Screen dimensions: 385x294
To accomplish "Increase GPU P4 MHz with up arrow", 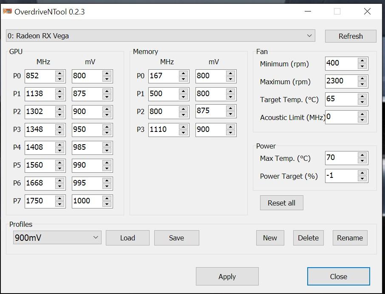I will [59, 145].
